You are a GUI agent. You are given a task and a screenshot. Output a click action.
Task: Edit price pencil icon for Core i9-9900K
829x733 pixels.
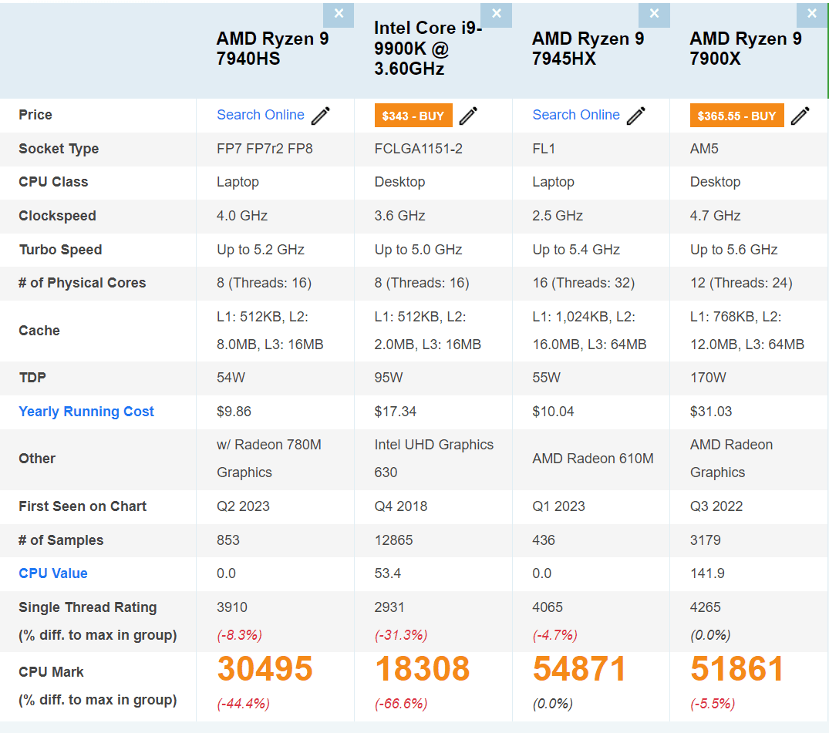click(x=468, y=116)
